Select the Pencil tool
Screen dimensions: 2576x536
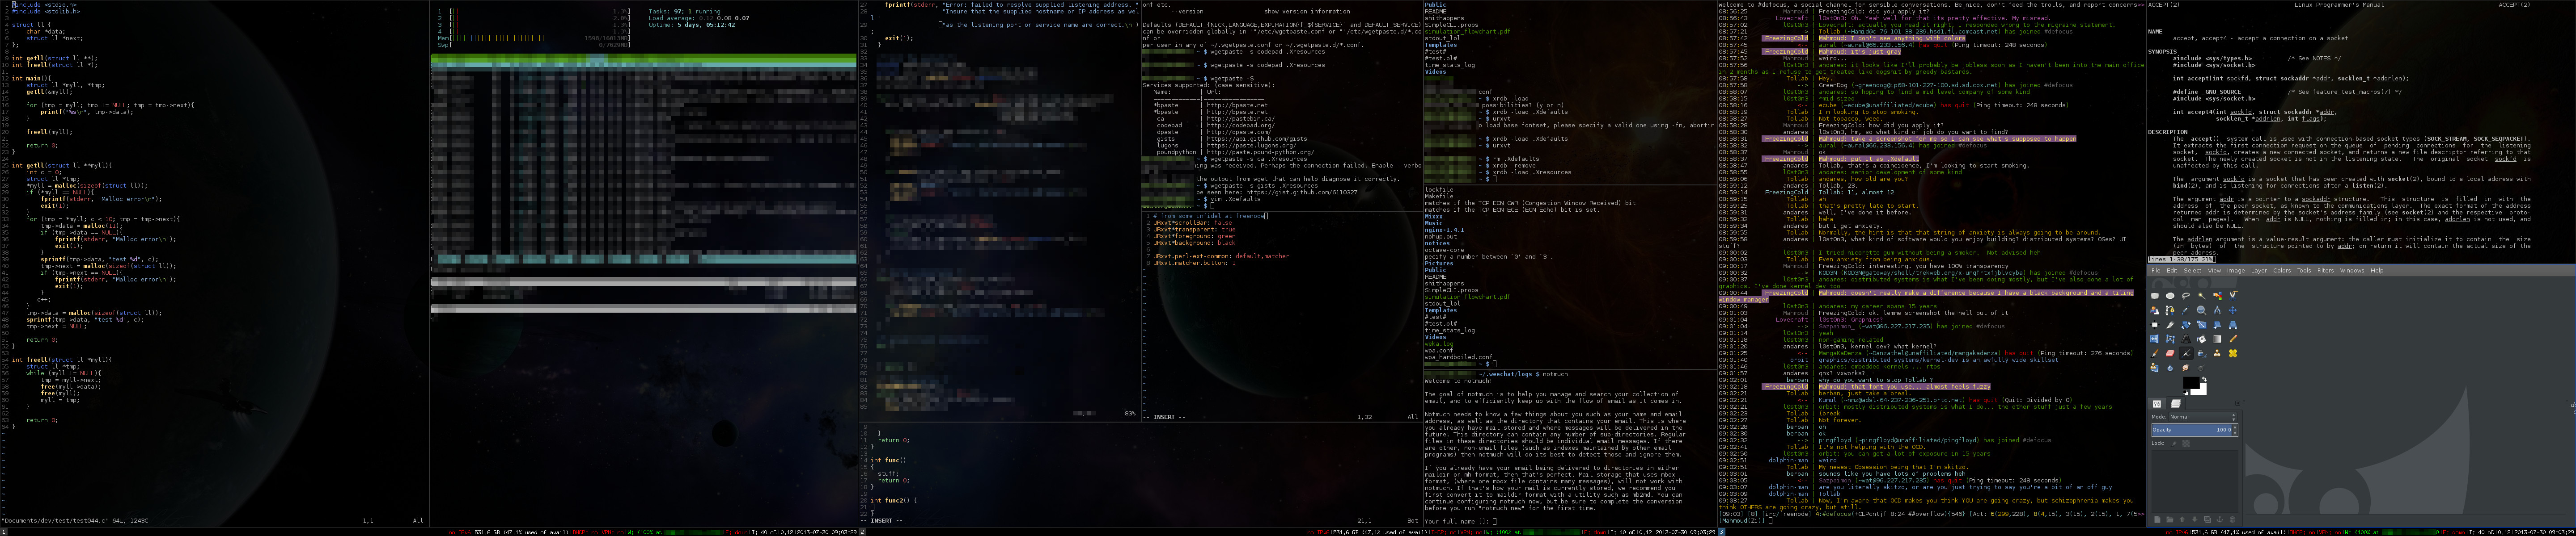pos(2233,339)
